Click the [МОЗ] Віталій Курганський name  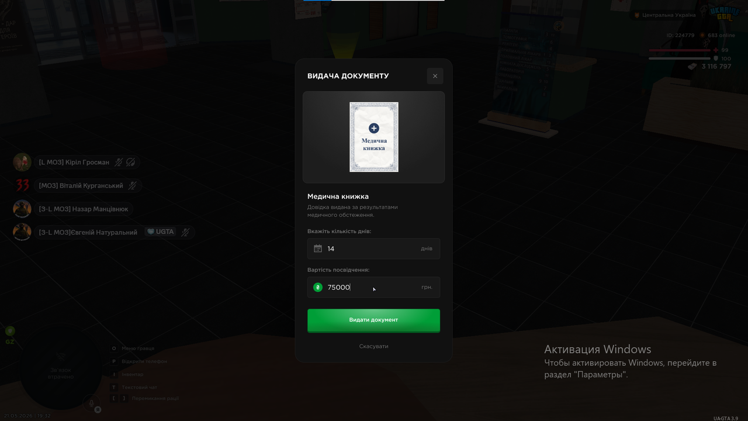pos(81,185)
